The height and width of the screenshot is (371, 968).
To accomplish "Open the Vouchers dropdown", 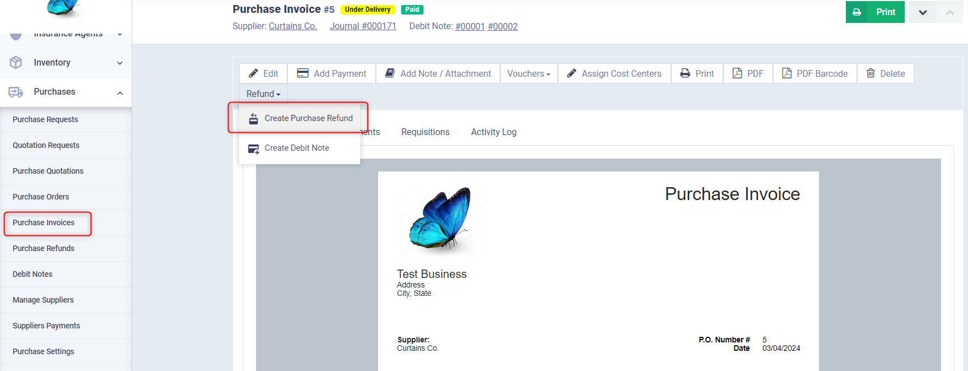I will pos(528,73).
